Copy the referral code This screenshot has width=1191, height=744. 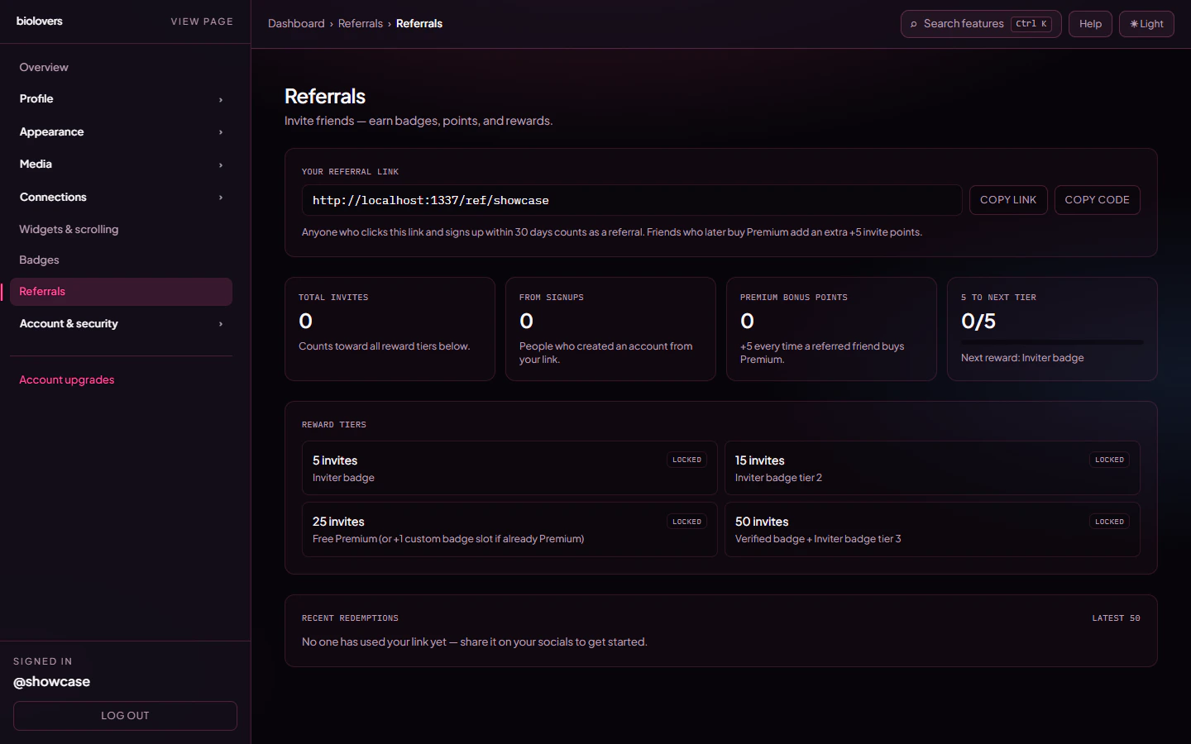(x=1098, y=199)
